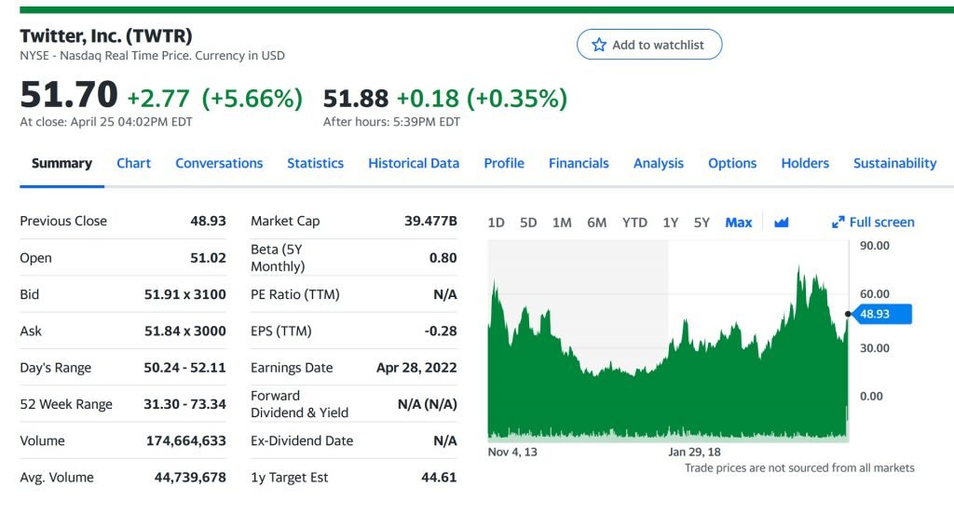Viewport: 954px width, 527px height.
Task: Click the Previous Close label
Action: (x=63, y=222)
